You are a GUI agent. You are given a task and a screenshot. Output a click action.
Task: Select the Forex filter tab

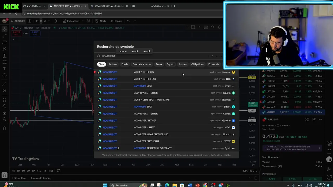(x=159, y=64)
